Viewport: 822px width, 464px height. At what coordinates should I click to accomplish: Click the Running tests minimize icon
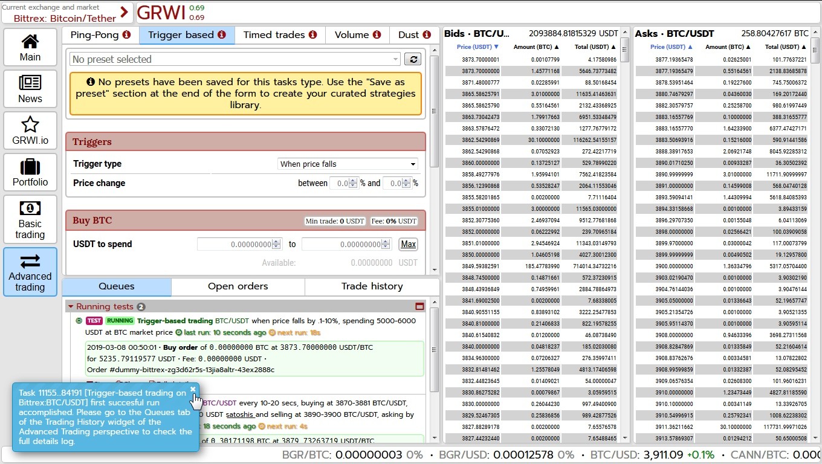(419, 307)
